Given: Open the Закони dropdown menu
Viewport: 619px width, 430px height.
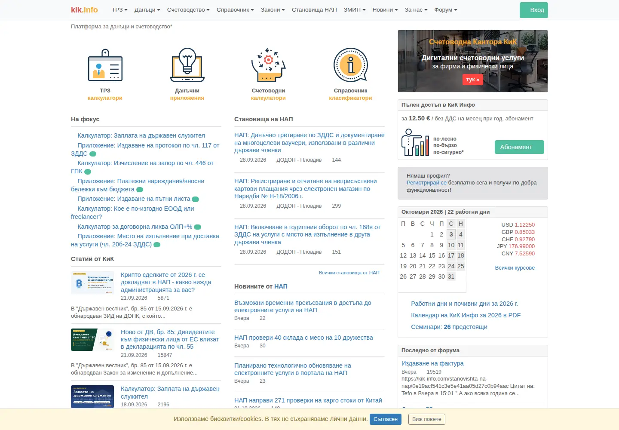Looking at the screenshot, I should pos(273,9).
